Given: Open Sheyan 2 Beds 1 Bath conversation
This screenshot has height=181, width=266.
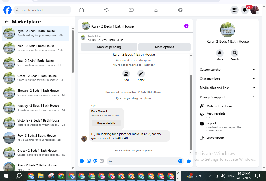Looking at the screenshot, I should [x=35, y=93].
